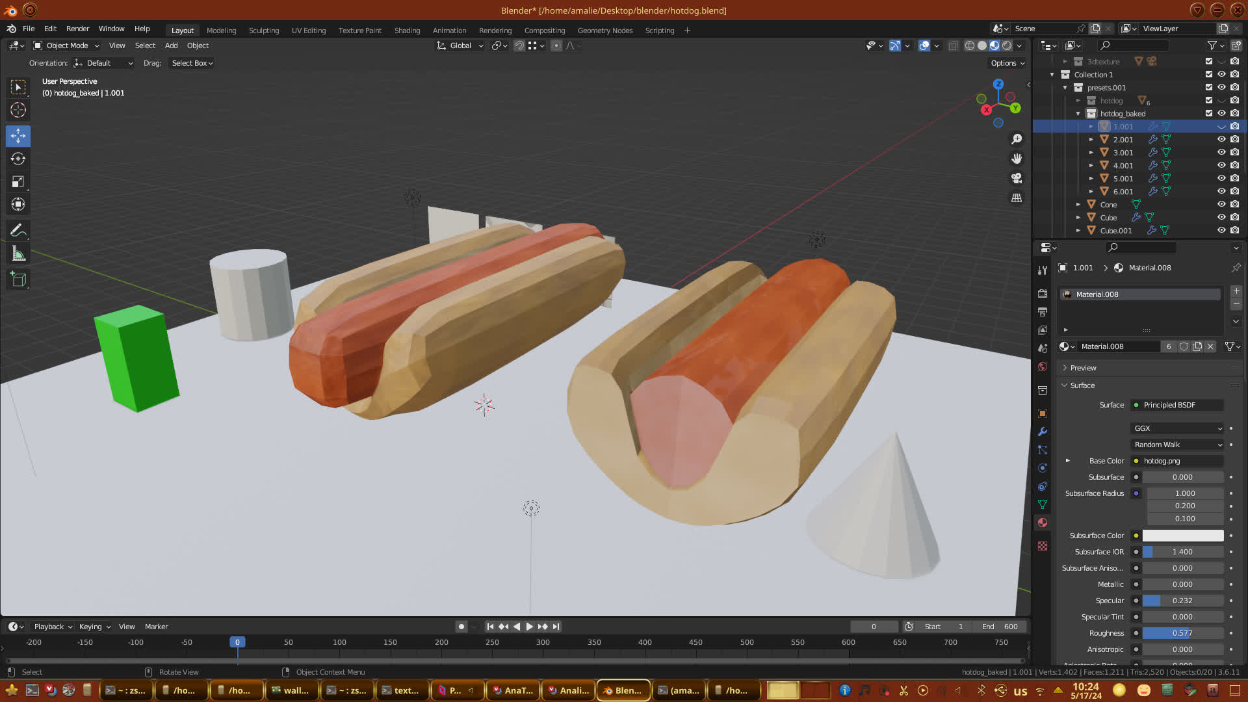The width and height of the screenshot is (1248, 702).
Task: Click the Roughness slider
Action: coord(1182,633)
